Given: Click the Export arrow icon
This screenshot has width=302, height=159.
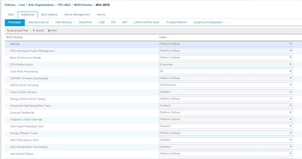Looking at the screenshot, I should click(x=34, y=31).
